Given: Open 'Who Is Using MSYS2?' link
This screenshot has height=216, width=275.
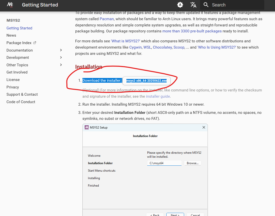Looking at the screenshot, I should coord(217,47).
